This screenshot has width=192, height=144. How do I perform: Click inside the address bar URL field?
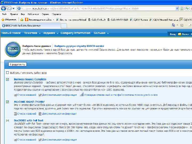[x=96, y=9]
